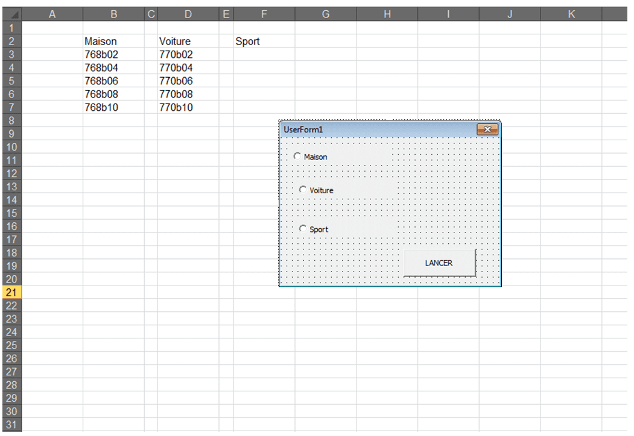Select column K header

point(571,14)
